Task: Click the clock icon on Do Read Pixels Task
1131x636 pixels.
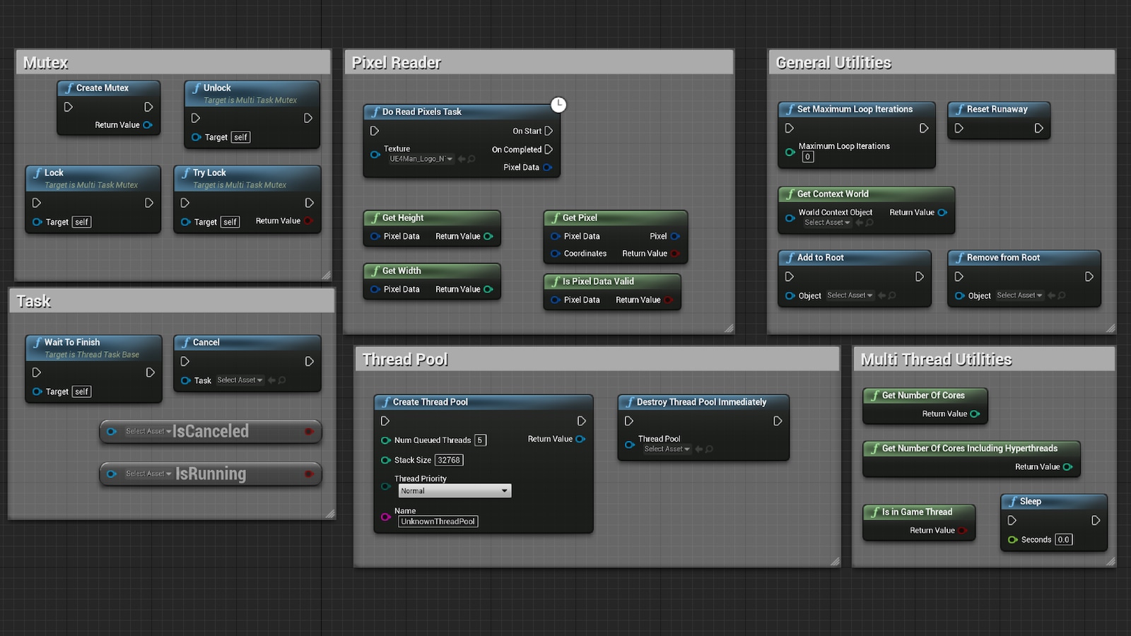Action: pos(558,104)
